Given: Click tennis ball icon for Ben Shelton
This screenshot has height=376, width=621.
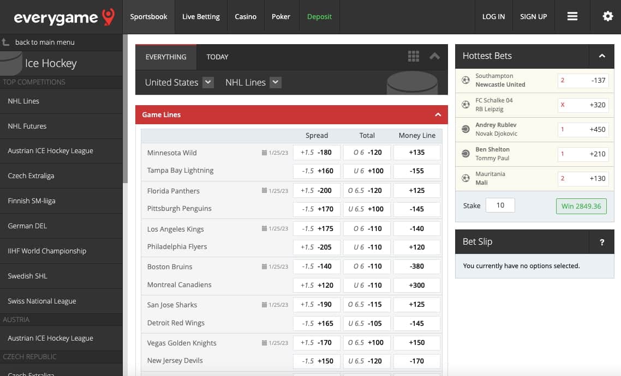Looking at the screenshot, I should 466,154.
